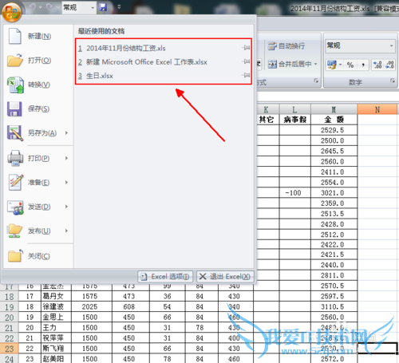Pin 2014年11月份结构工资.xls to the recent list
Screen dimensions: 399x363
pyautogui.click(x=247, y=48)
